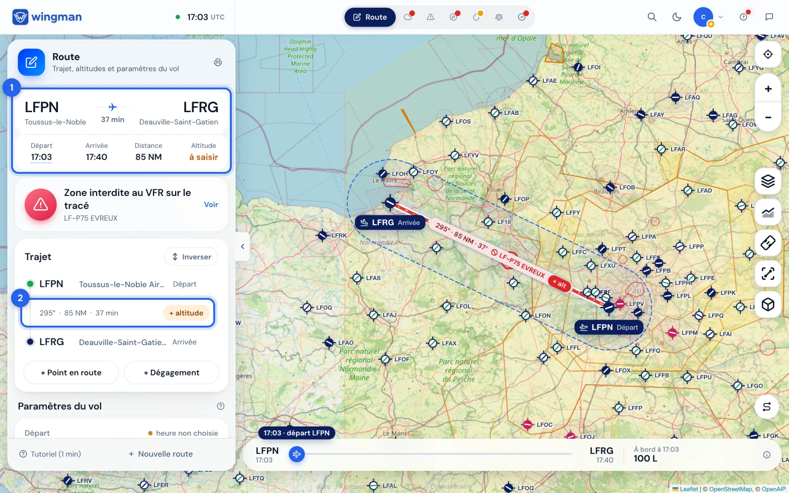Open the warning triangle tab in top toolbar
Screen dimensions: 789x493
[431, 17]
